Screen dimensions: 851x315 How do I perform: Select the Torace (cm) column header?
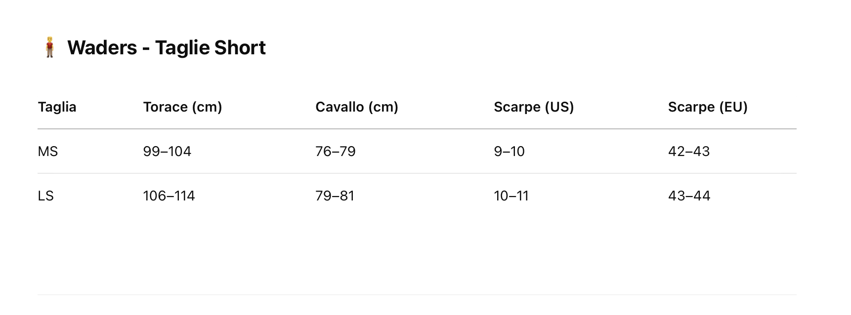click(182, 107)
